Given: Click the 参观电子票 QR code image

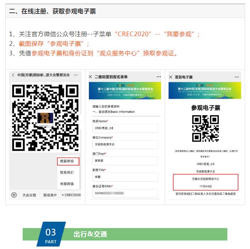Looking at the screenshot, I should 205,128.
